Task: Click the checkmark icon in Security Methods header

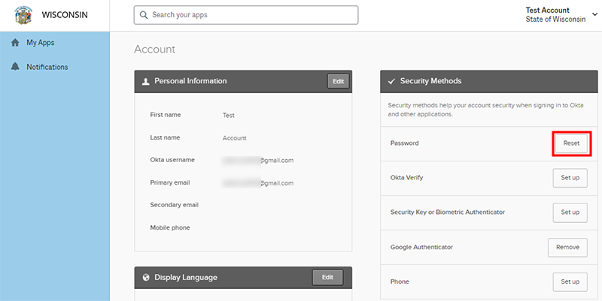Action: tap(391, 81)
